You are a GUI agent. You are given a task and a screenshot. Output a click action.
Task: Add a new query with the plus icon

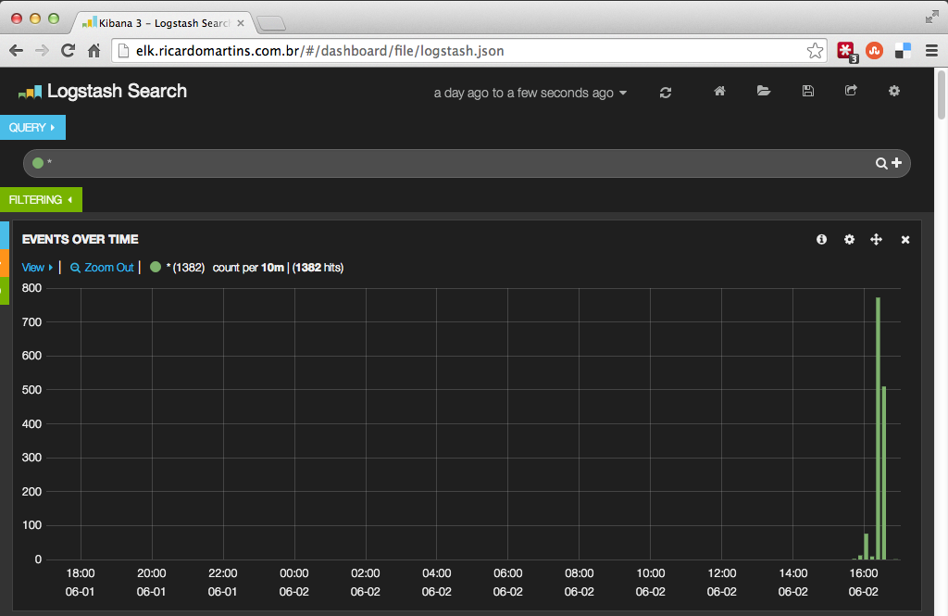[x=894, y=163]
